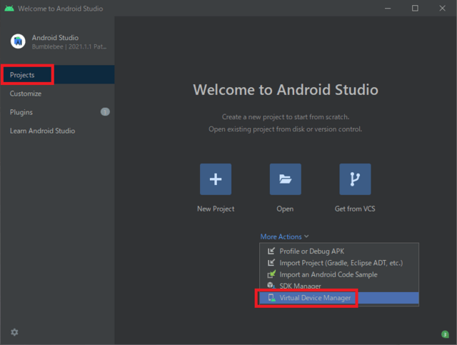Click the Get from VCS branch icon

point(355,179)
